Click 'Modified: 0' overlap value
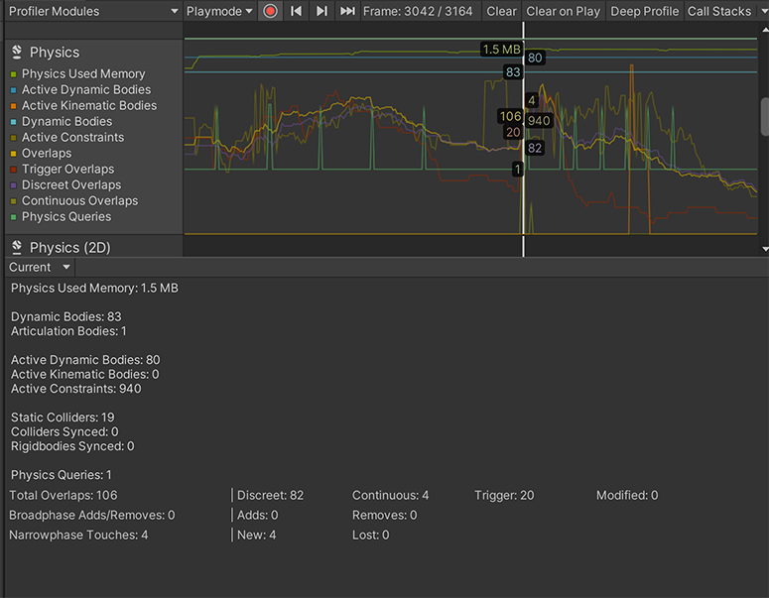This screenshot has width=769, height=598. (627, 495)
